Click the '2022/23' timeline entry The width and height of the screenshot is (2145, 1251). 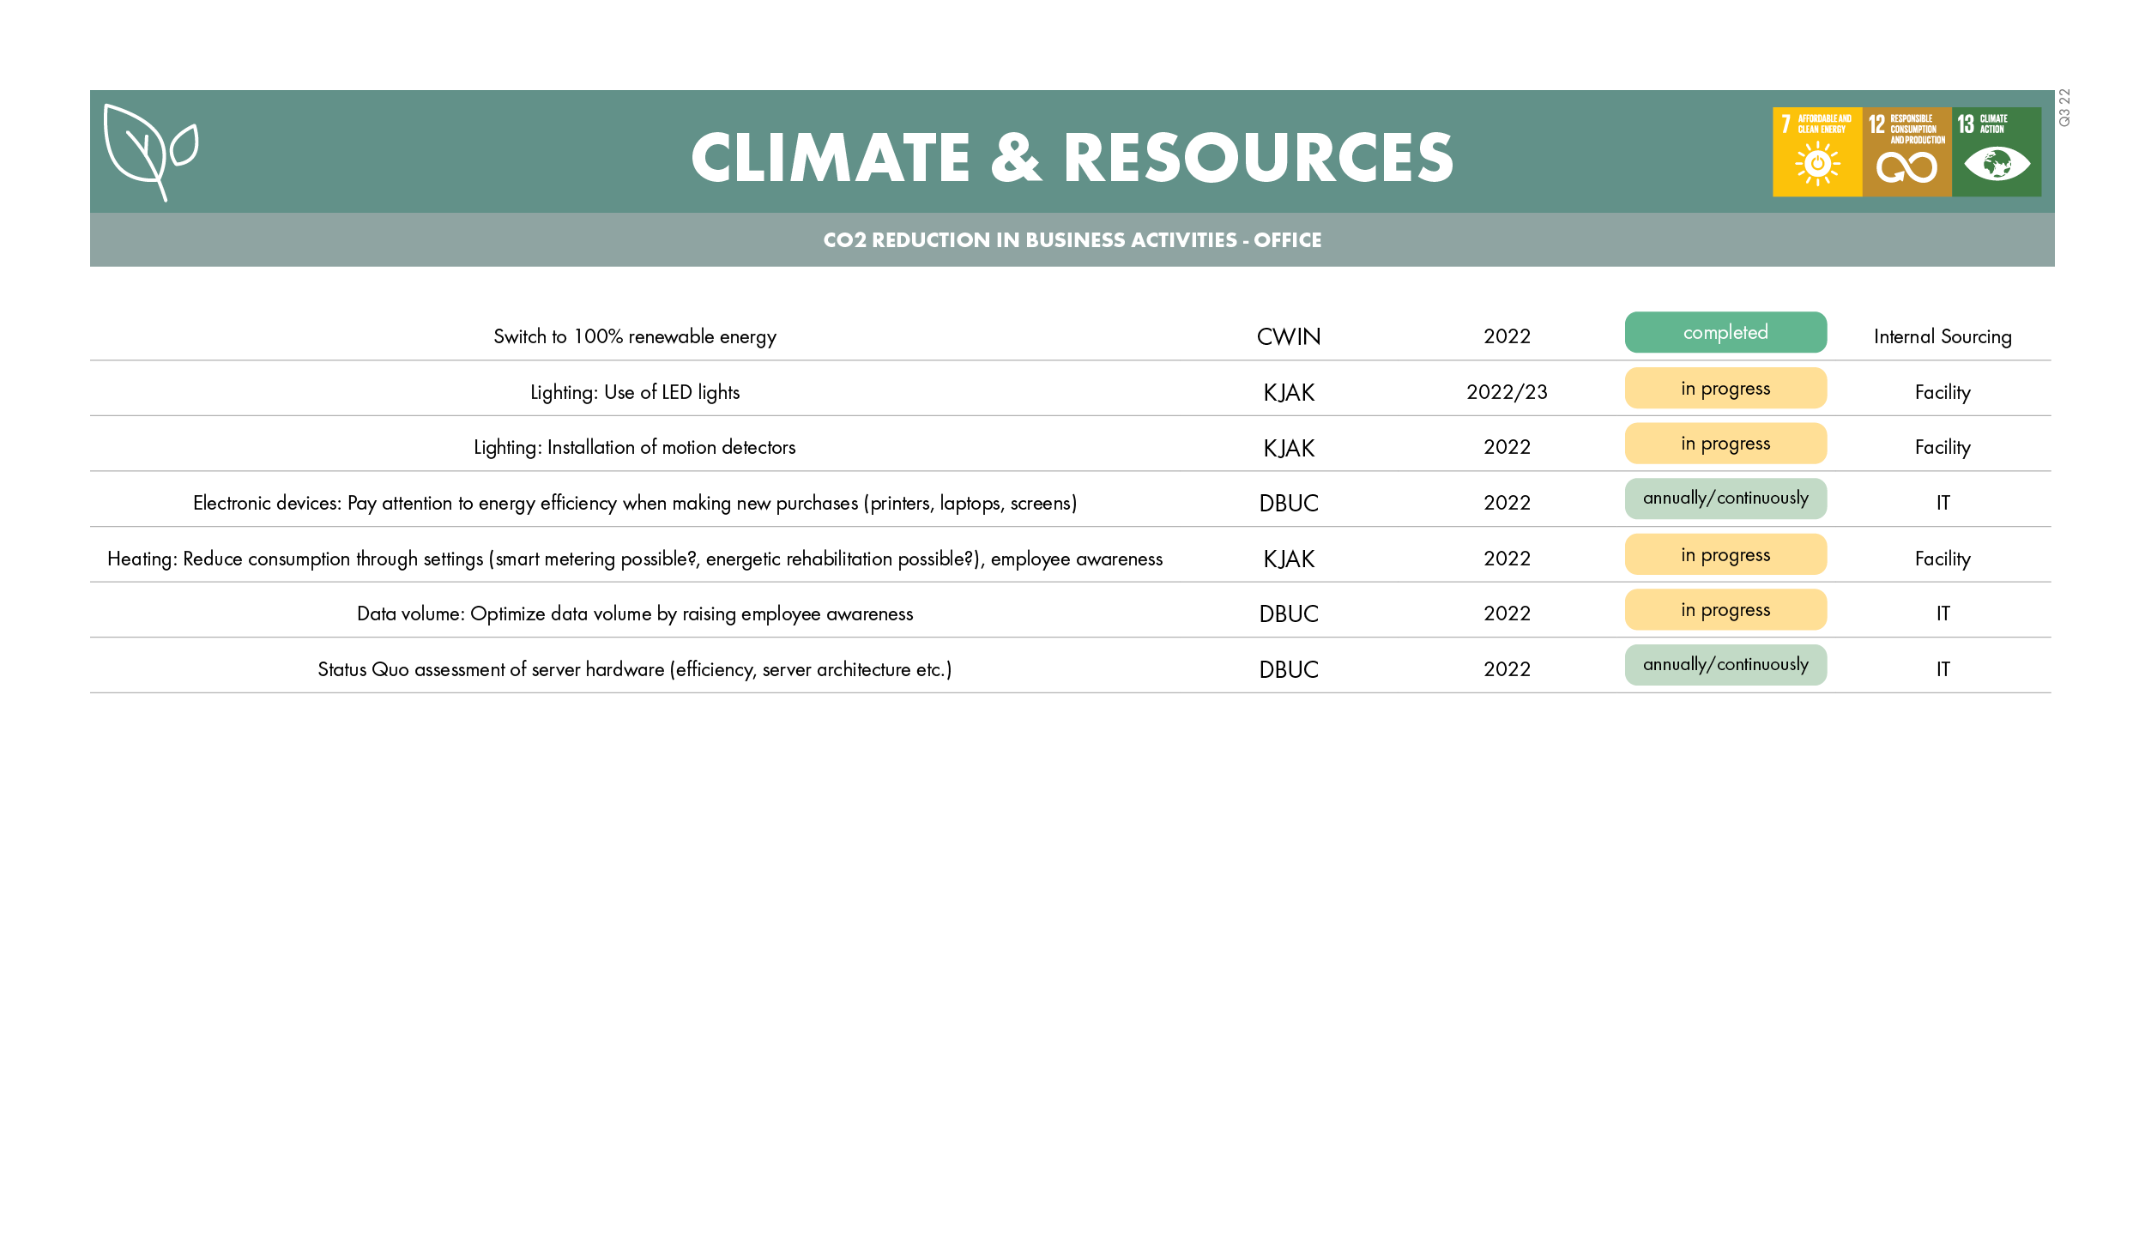click(x=1506, y=392)
